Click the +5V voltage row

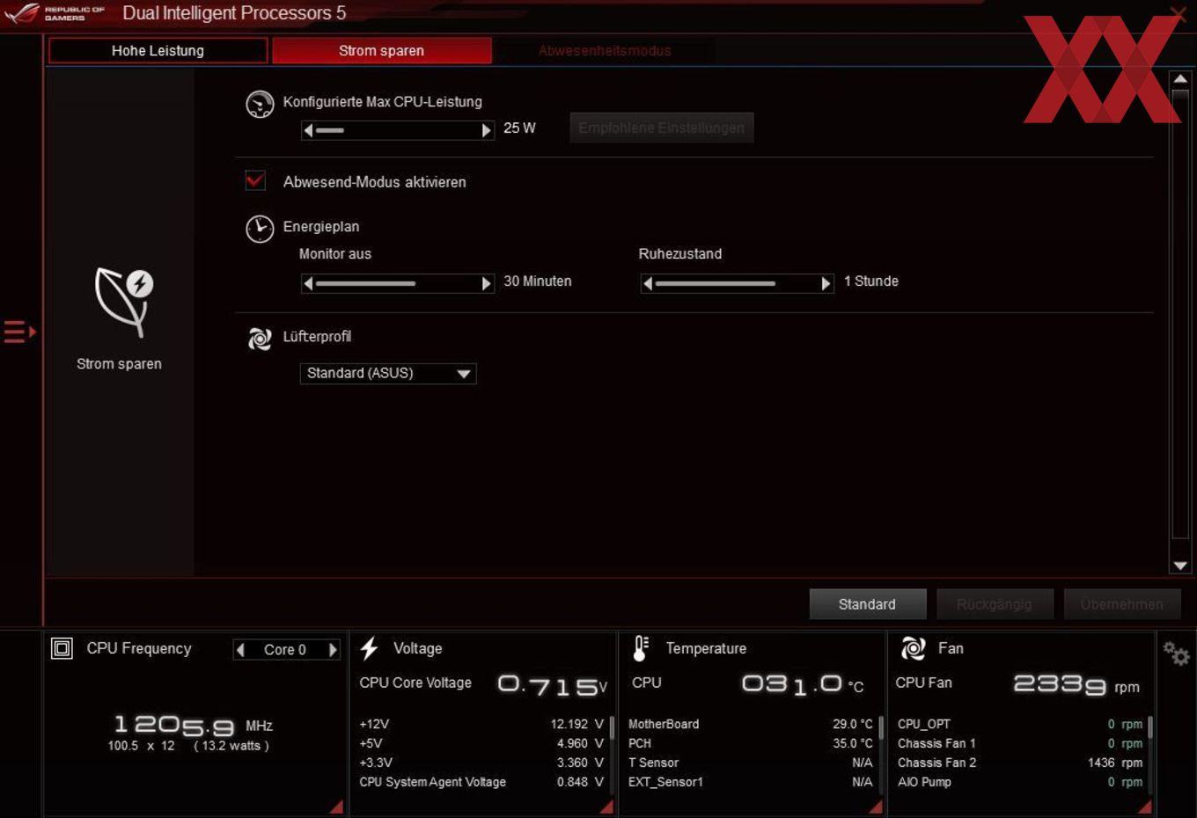click(481, 743)
